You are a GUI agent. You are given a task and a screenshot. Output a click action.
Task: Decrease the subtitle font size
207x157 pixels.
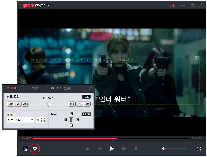click(43, 121)
